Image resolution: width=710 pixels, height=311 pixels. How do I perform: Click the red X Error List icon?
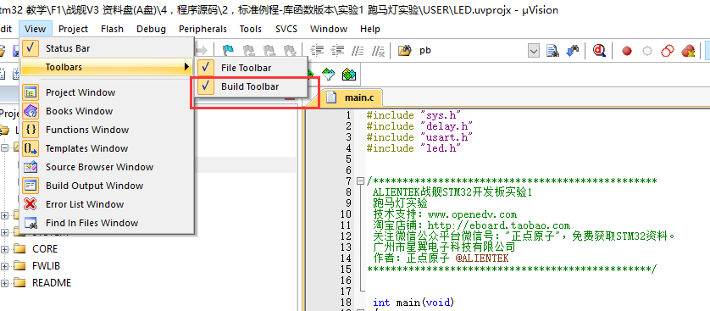click(31, 203)
